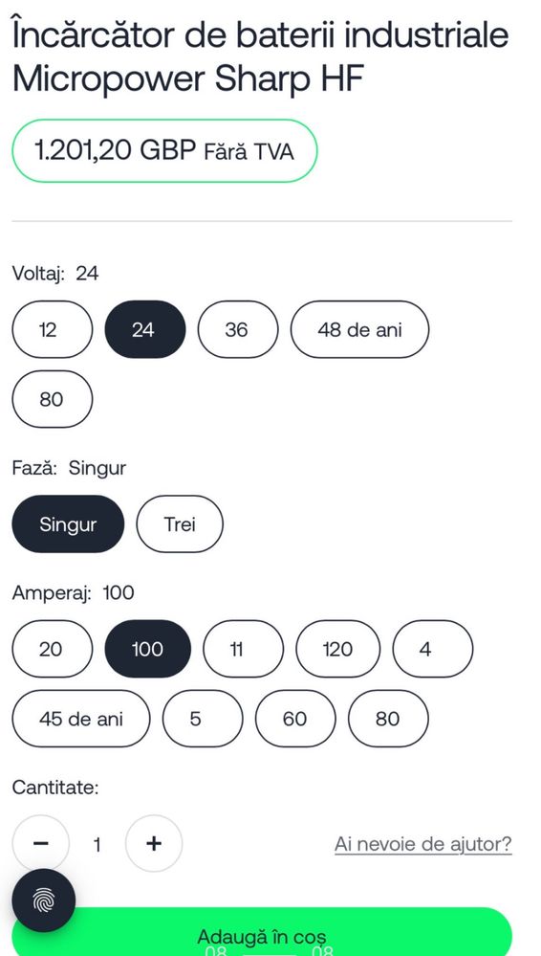Image resolution: width=541 pixels, height=956 pixels.
Task: Open the 'Ai nevoie de ajutor?' link
Action: coord(422,844)
